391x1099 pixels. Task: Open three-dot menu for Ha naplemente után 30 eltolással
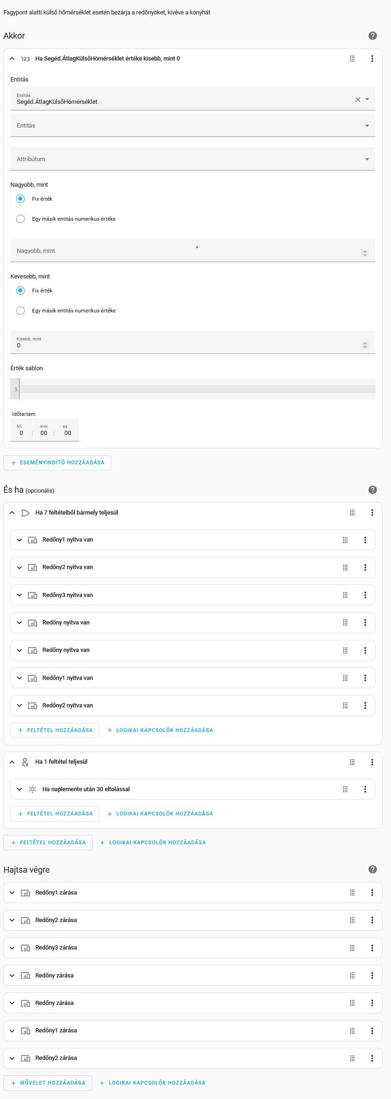click(x=365, y=789)
